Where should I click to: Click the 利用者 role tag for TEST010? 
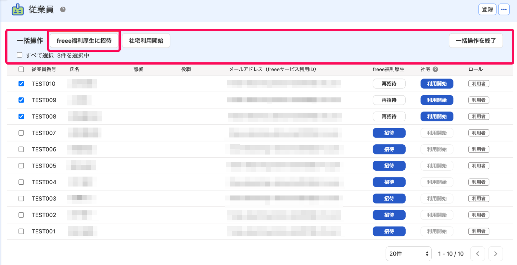[x=479, y=83]
